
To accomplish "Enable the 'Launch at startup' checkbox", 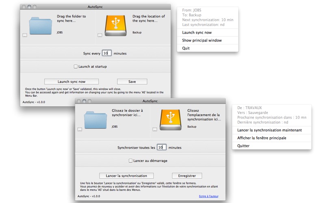I will [76, 67].
